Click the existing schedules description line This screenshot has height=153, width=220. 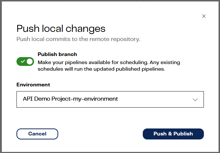[x=101, y=69]
